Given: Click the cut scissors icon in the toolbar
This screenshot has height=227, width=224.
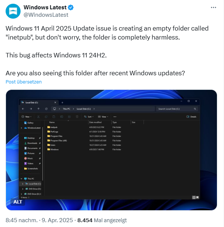Looking at the screenshot, I should [x=39, y=117].
